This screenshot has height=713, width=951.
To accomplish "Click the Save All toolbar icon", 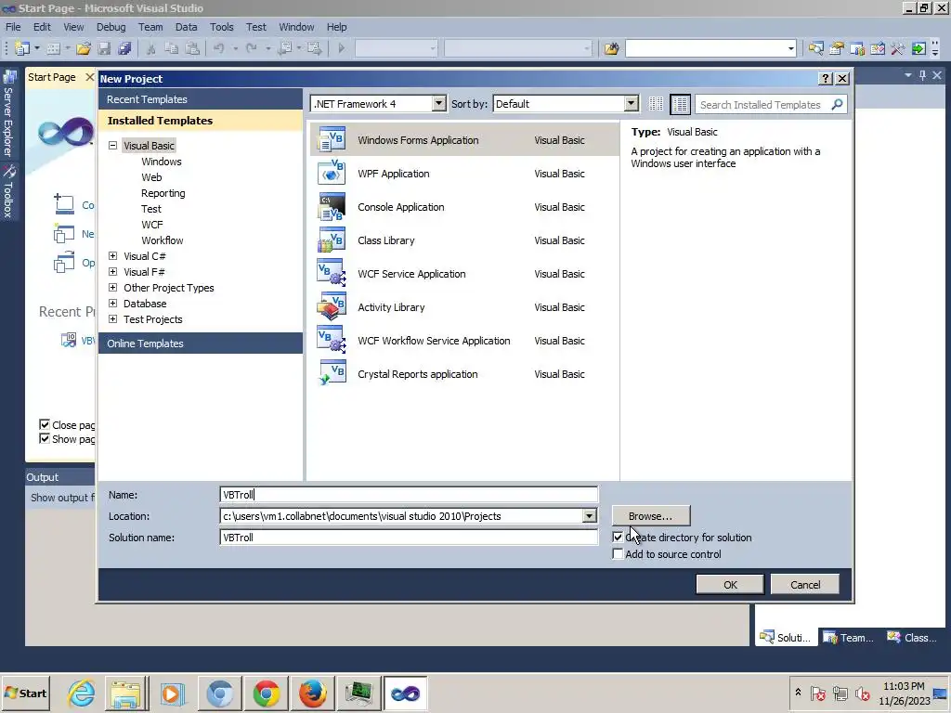I will coord(125,48).
